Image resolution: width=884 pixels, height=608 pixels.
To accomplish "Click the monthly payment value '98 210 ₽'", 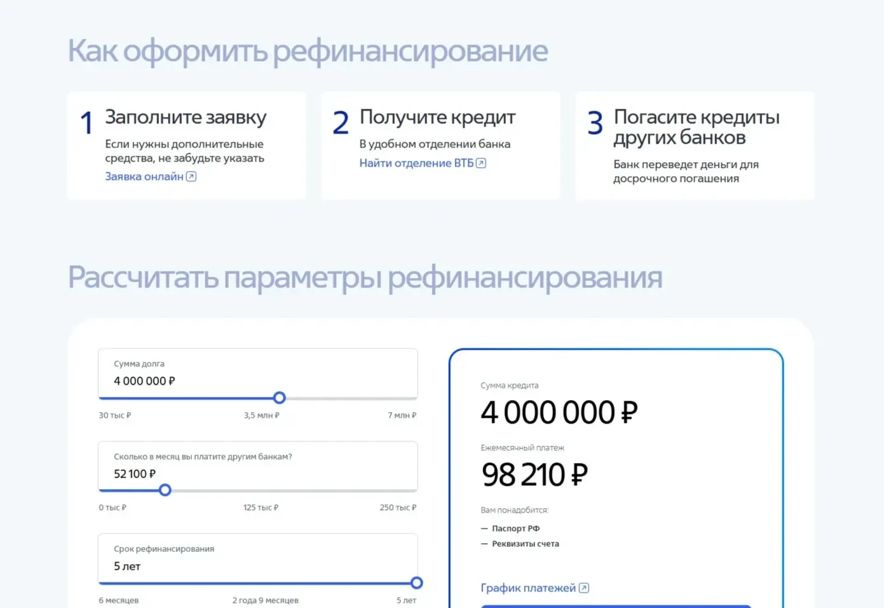I will coord(534,475).
